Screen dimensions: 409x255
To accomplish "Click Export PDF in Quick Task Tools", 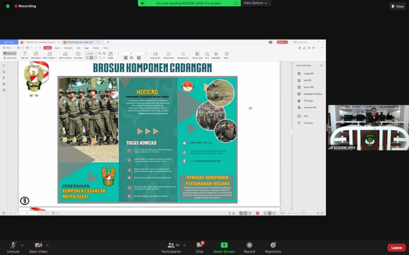I will pyautogui.click(x=305, y=87).
